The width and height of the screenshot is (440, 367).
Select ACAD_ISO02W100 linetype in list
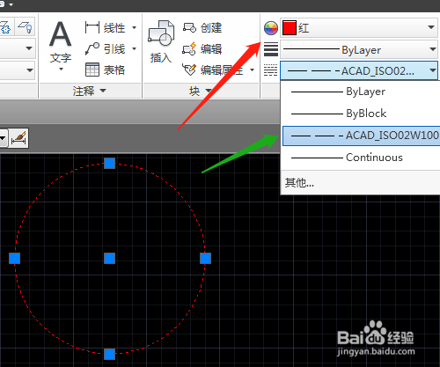(361, 136)
